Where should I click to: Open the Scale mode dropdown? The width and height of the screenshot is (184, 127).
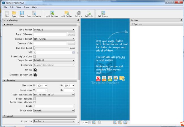tap(54, 111)
